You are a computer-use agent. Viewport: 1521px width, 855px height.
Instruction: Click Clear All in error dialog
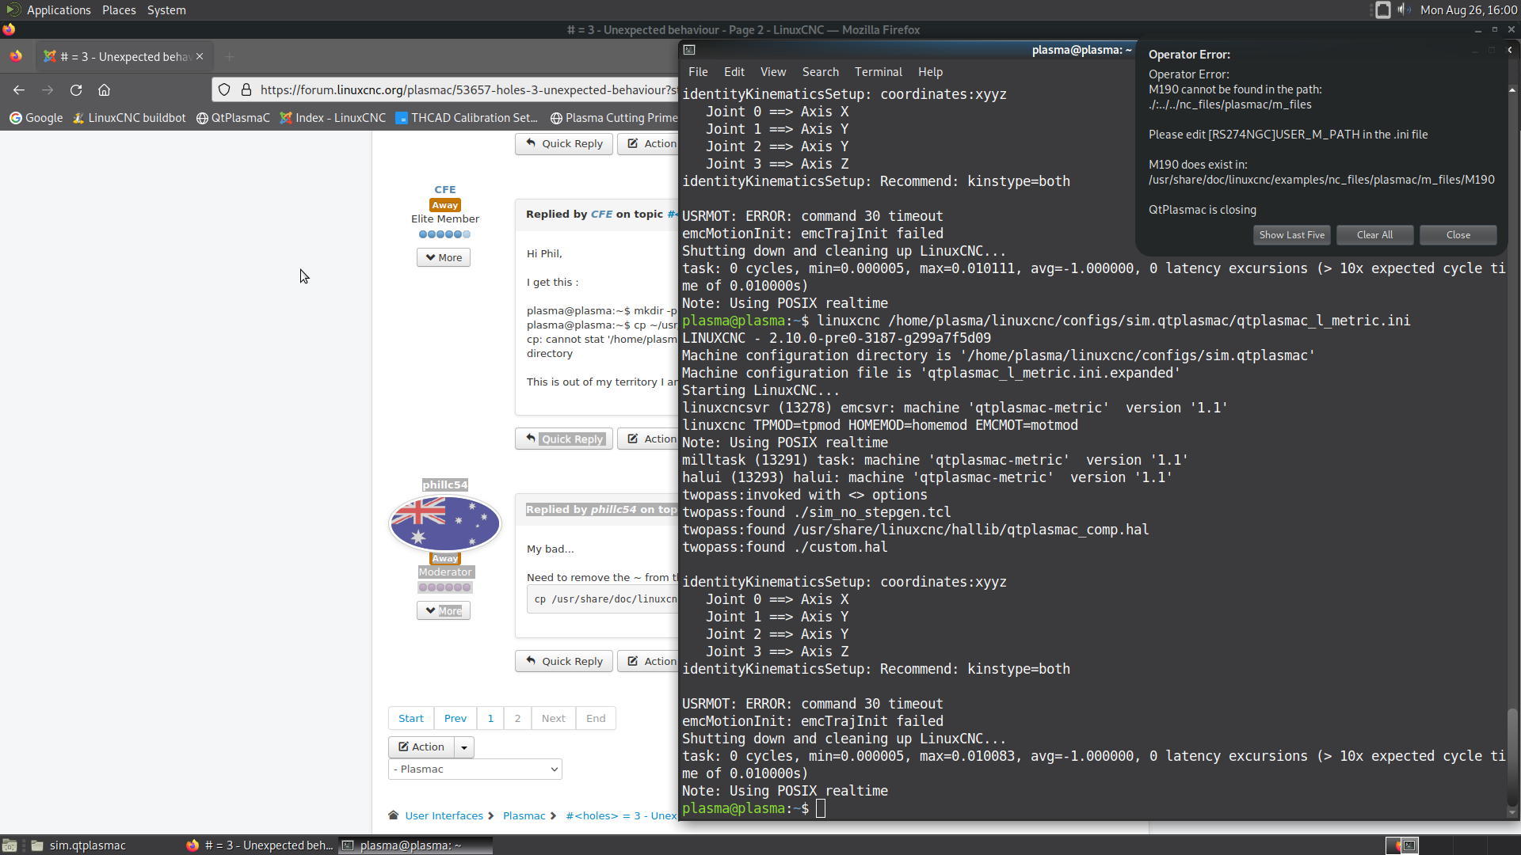pos(1374,235)
